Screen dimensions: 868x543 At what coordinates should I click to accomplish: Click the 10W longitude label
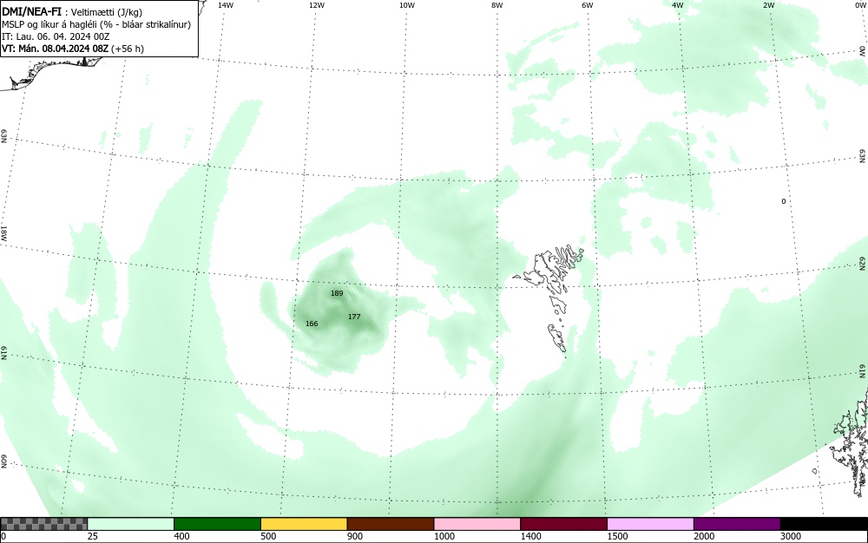coord(407,5)
